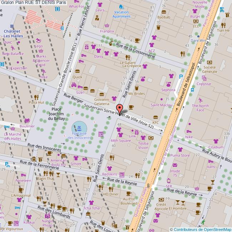Click the Place Joachim du Bellay label
This screenshot has width=232, height=232.
pos(57,114)
